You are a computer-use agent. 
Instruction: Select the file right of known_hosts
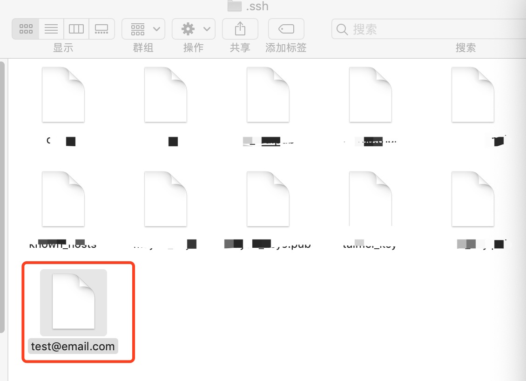point(165,199)
